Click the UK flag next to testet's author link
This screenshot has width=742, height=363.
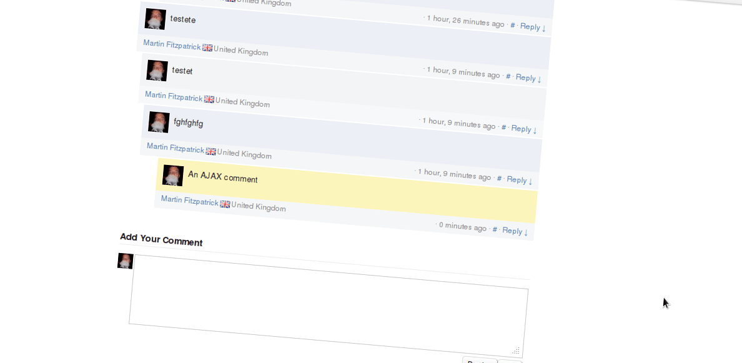point(208,98)
